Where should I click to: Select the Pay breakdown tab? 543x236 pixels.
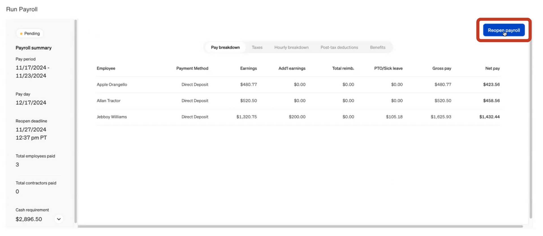tap(225, 47)
